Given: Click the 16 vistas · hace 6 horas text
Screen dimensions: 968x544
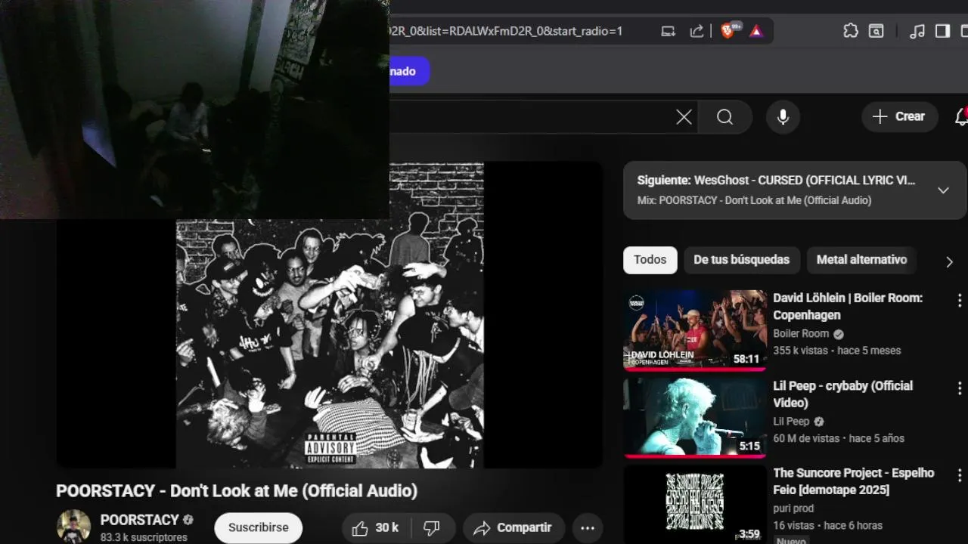Looking at the screenshot, I should pos(827,525).
